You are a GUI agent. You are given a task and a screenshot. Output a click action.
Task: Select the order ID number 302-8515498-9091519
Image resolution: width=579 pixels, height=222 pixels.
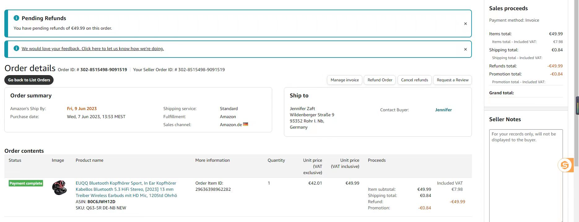click(x=103, y=70)
